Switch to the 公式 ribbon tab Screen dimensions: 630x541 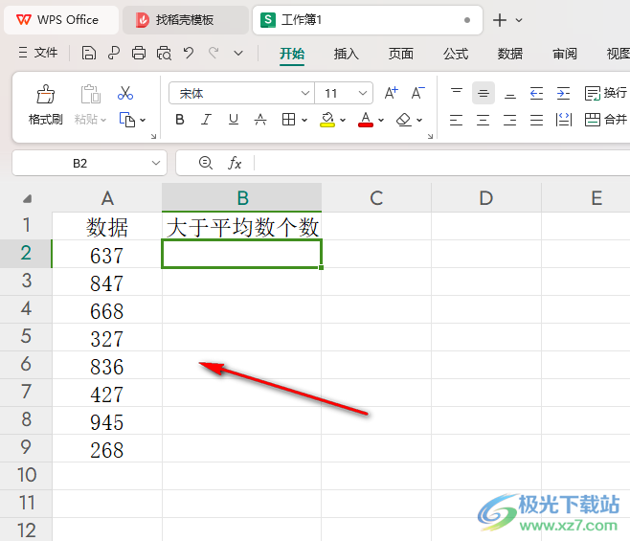[x=456, y=54]
